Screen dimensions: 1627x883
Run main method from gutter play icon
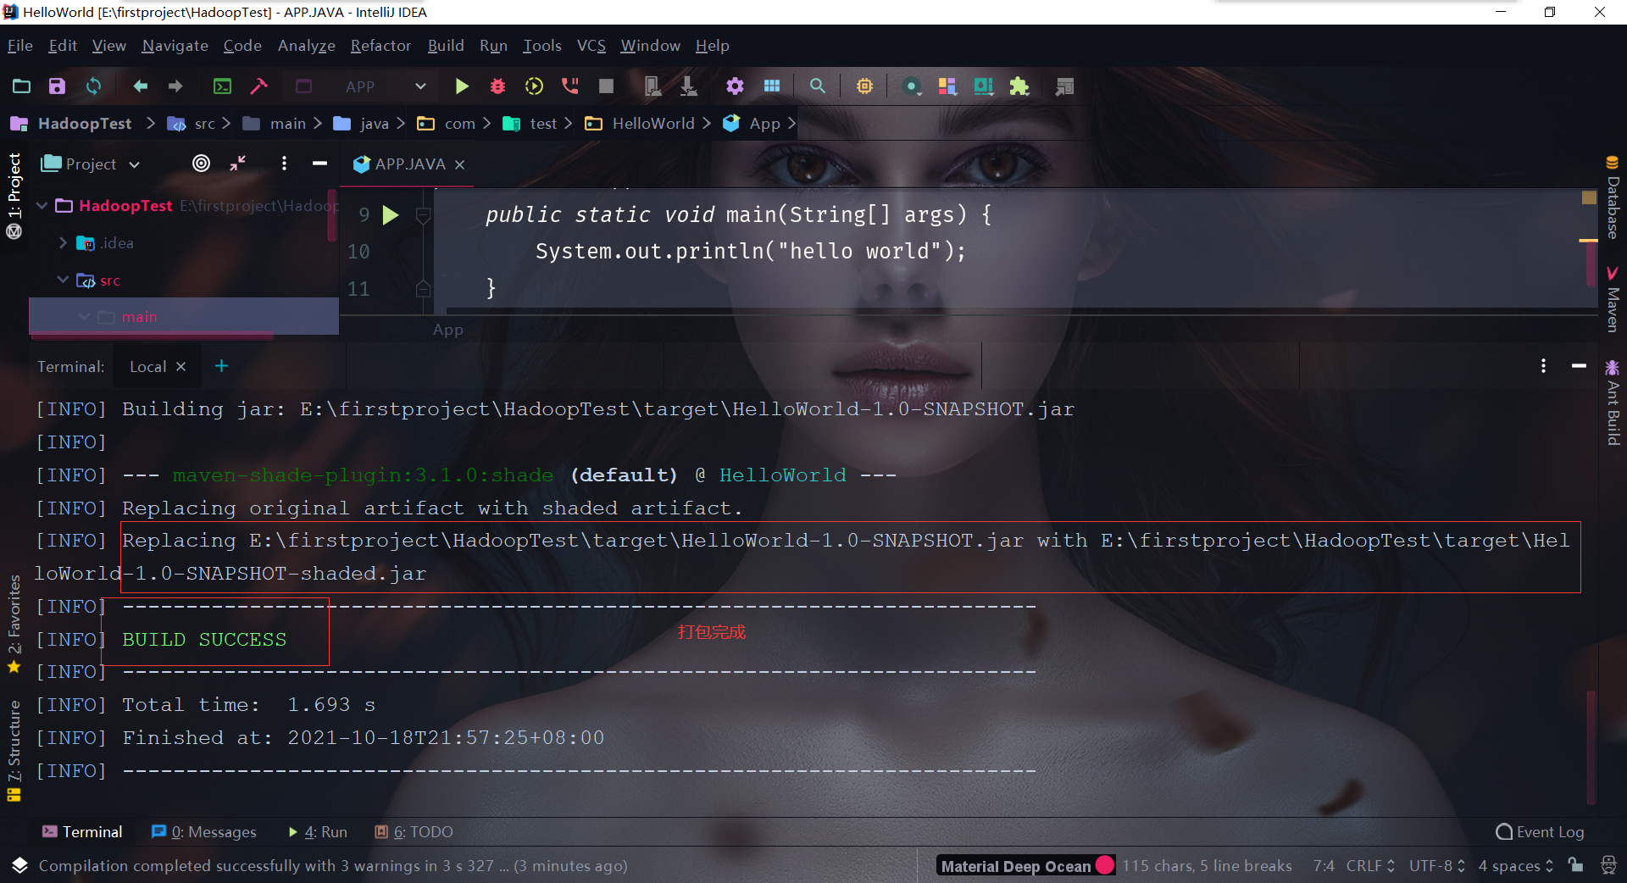pos(391,215)
